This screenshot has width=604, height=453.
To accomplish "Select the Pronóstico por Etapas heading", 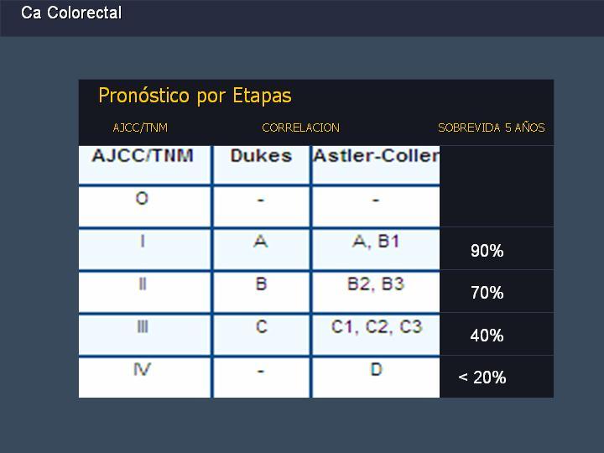I will (x=195, y=96).
